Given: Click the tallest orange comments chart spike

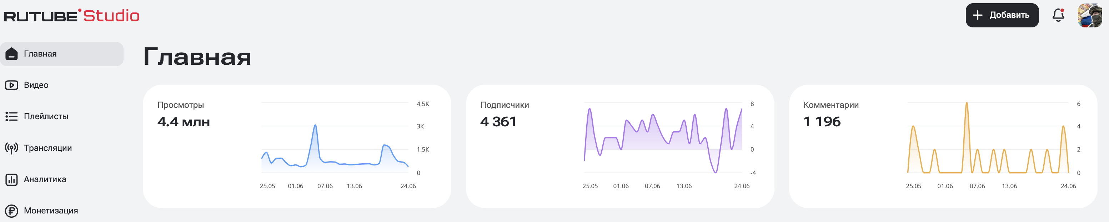Looking at the screenshot, I should pos(967,103).
